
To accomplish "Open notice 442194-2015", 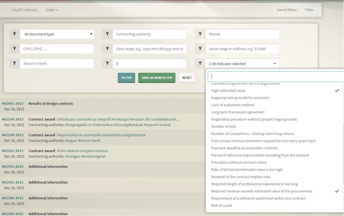I will click(x=13, y=135).
